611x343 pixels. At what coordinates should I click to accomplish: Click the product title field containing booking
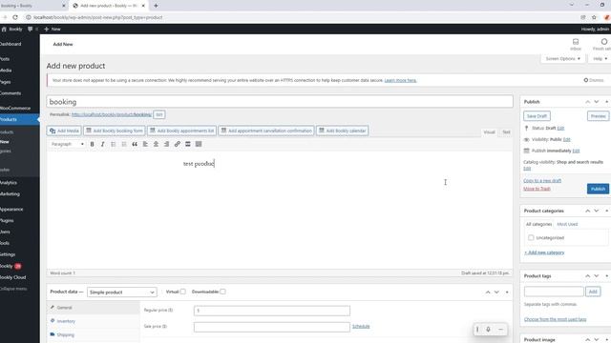[280, 102]
